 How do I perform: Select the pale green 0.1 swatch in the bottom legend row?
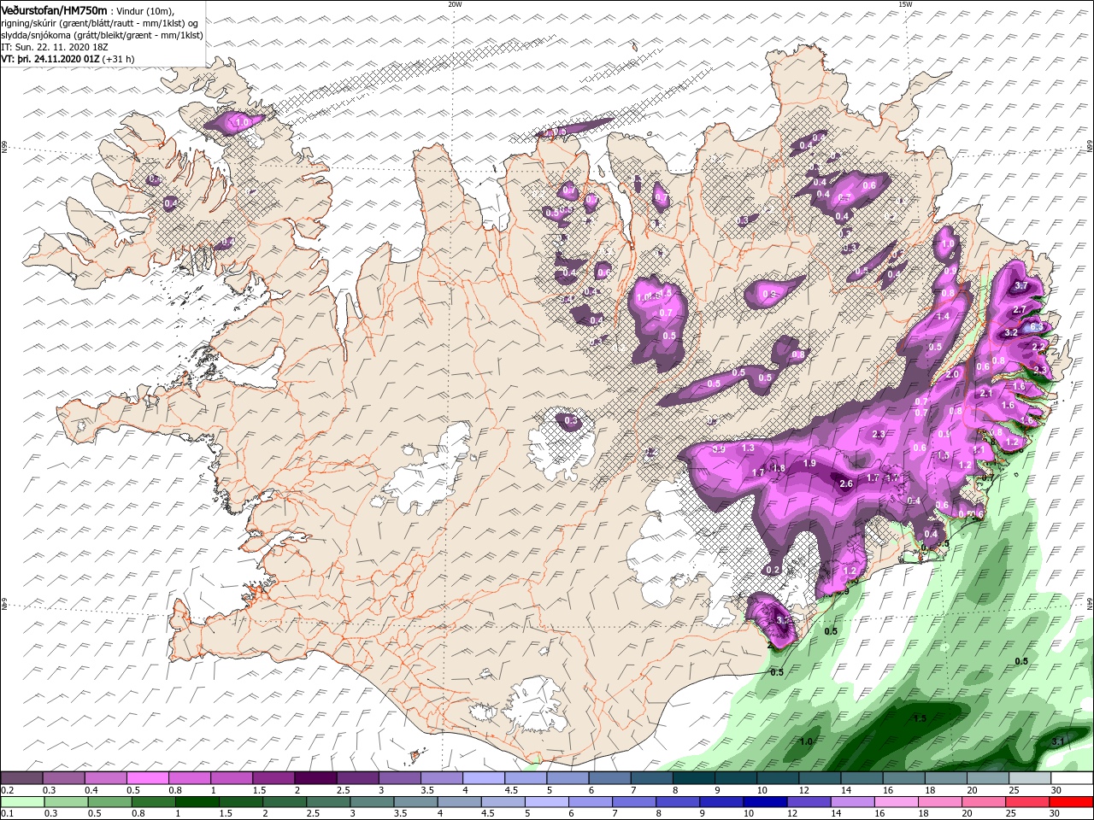pos(22,802)
